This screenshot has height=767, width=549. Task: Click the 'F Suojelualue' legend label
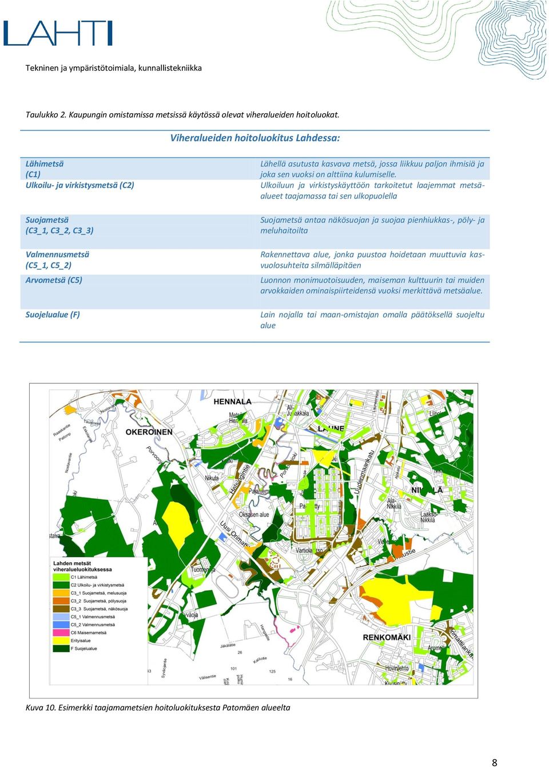tap(84, 649)
